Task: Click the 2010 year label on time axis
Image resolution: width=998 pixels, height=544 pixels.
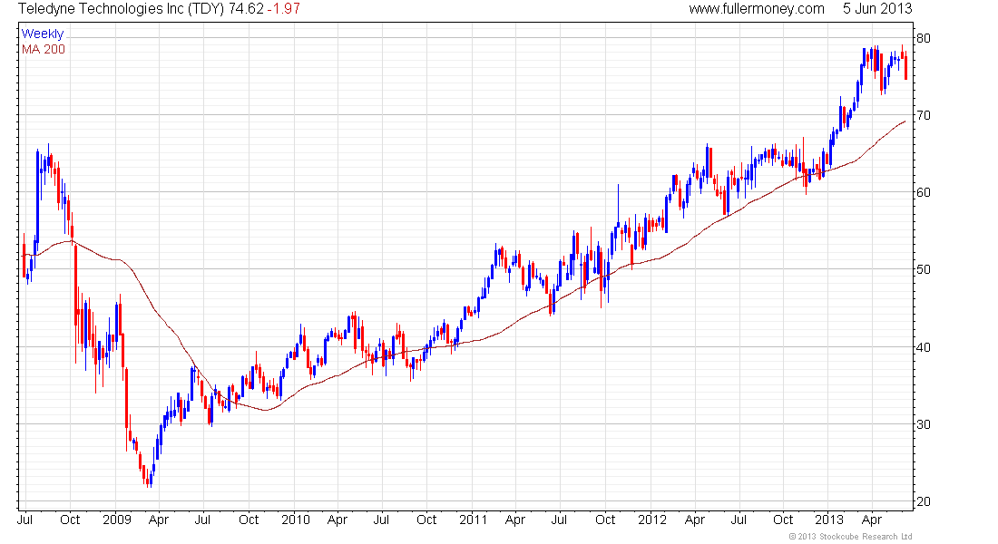Action: 296,520
